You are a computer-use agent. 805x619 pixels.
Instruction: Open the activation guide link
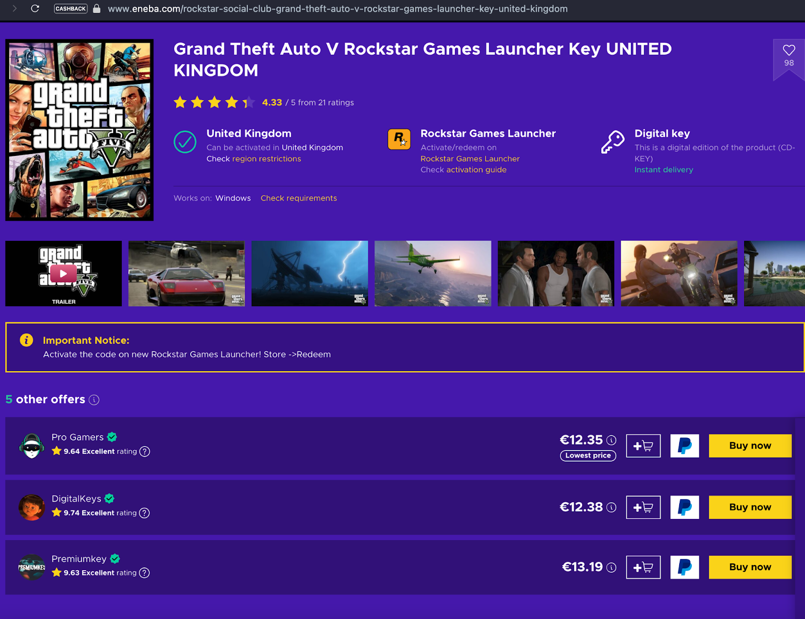pyautogui.click(x=476, y=169)
